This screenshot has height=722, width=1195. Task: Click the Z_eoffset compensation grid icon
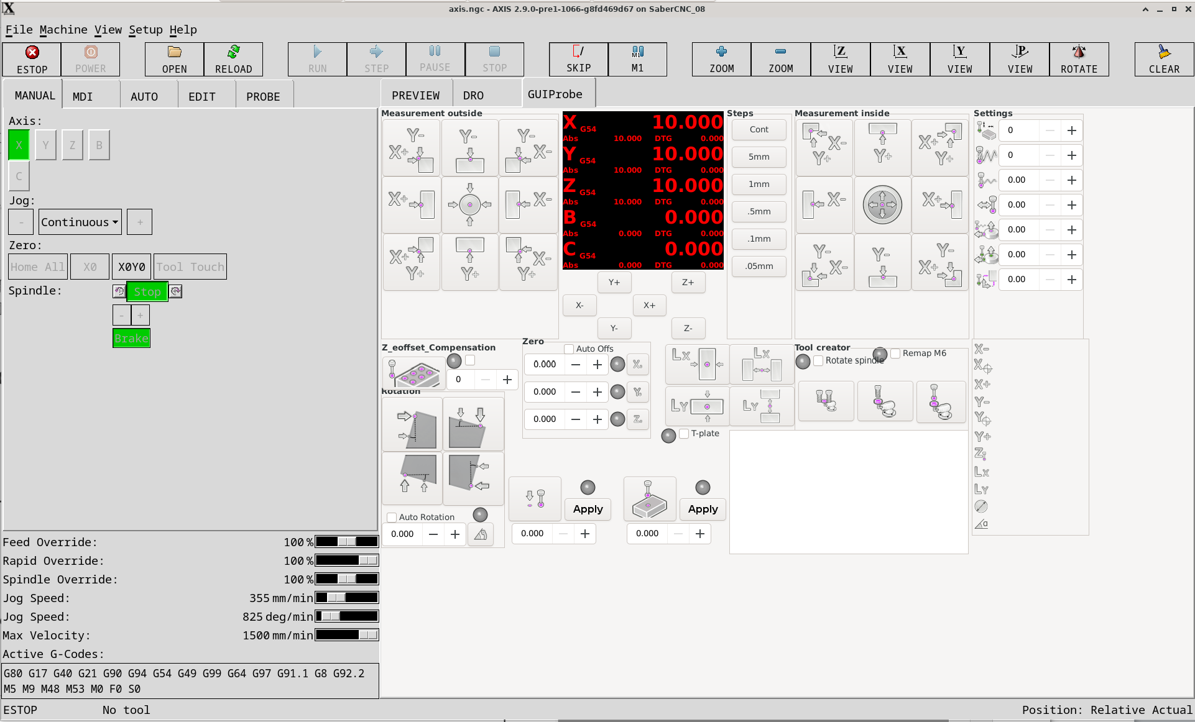point(413,373)
